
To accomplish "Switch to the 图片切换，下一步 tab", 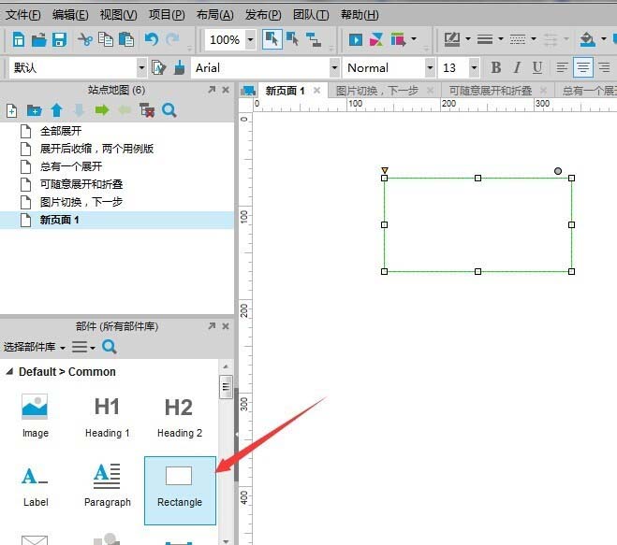I will tap(377, 91).
